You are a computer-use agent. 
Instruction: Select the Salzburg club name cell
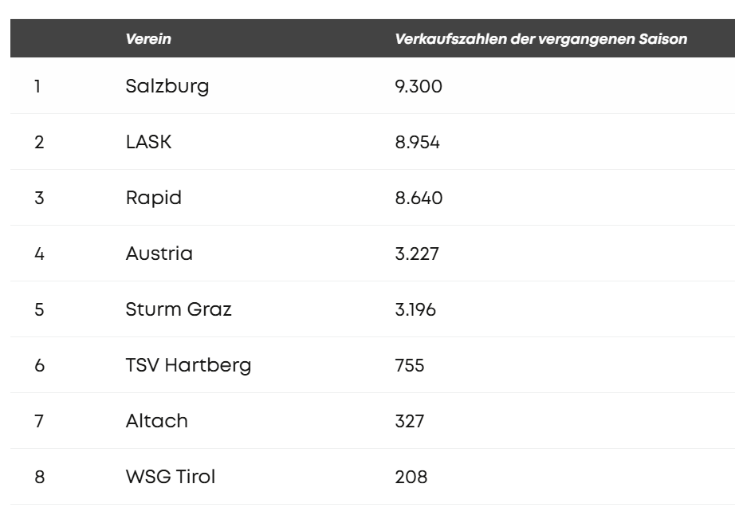[x=167, y=86]
